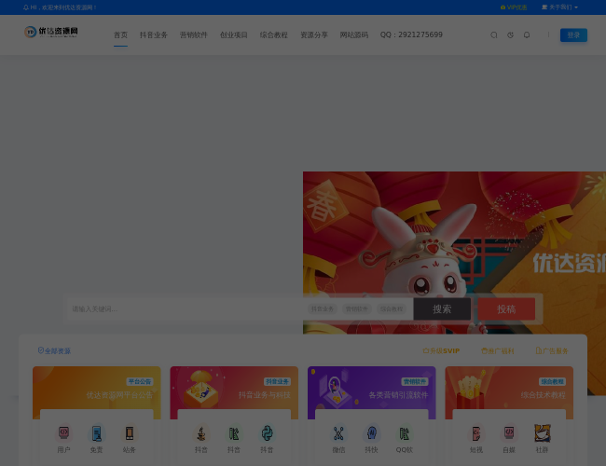
Task: Click the 用户 icon in platform announcement card
Action: pyautogui.click(x=63, y=434)
